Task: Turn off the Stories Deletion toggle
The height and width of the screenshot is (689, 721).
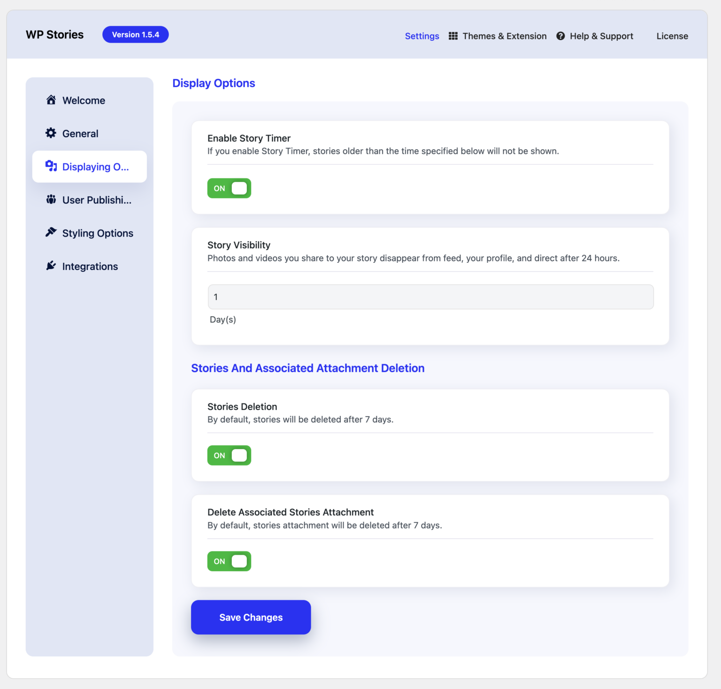Action: pos(229,455)
